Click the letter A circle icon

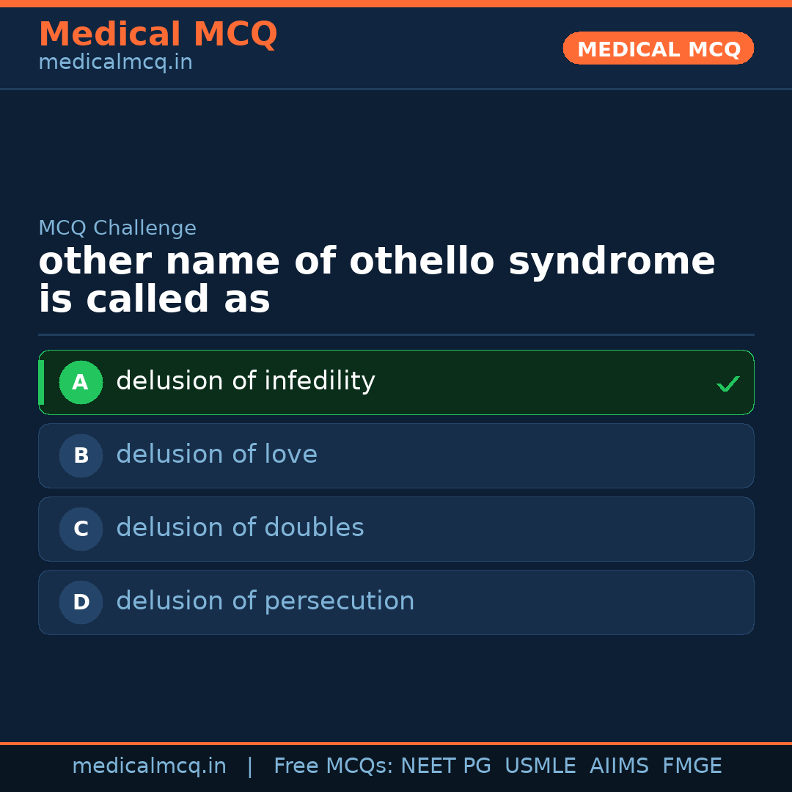(x=81, y=382)
